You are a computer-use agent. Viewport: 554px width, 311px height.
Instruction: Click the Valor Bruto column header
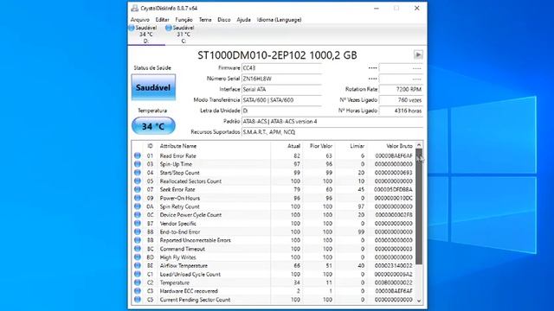(x=399, y=146)
